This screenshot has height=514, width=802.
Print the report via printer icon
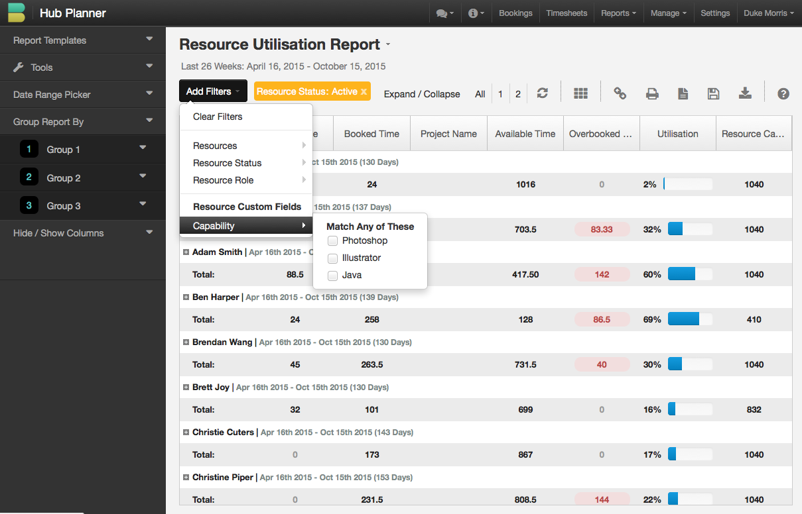pos(652,93)
